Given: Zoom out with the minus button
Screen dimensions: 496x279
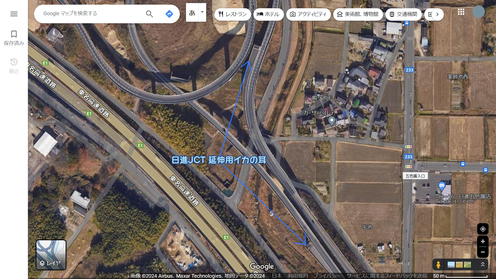Looking at the screenshot, I should click(483, 252).
